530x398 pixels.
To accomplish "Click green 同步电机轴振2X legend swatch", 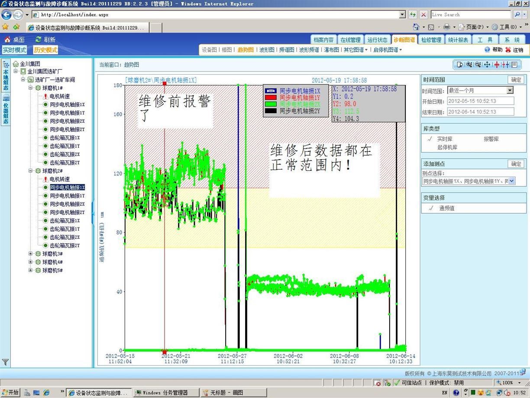I will click(271, 104).
